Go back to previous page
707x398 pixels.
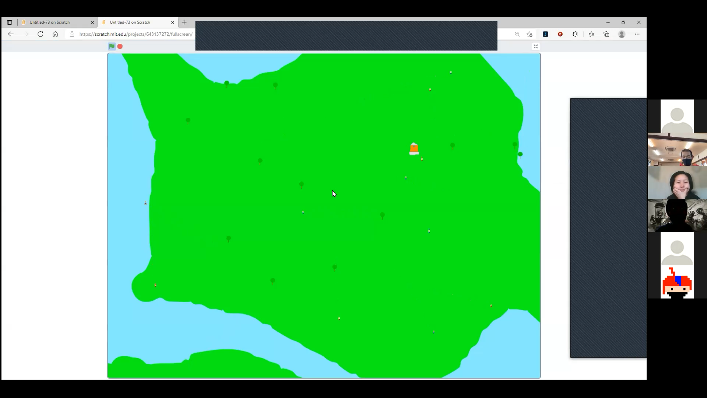click(x=11, y=34)
